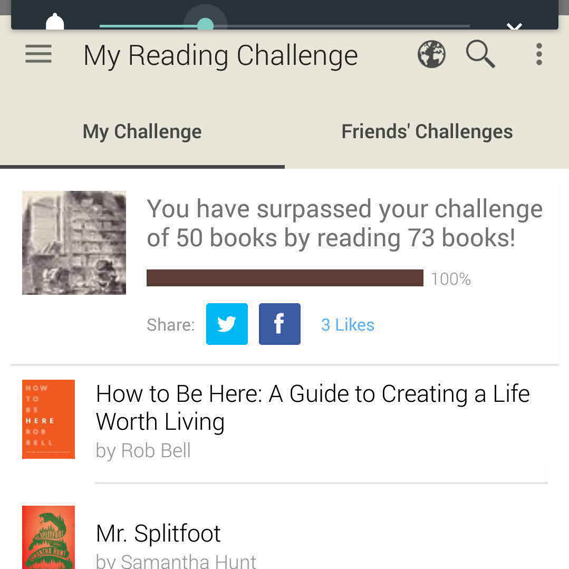Tap the 100% challenge progress bar
Screen dimensions: 569x569
click(x=285, y=278)
